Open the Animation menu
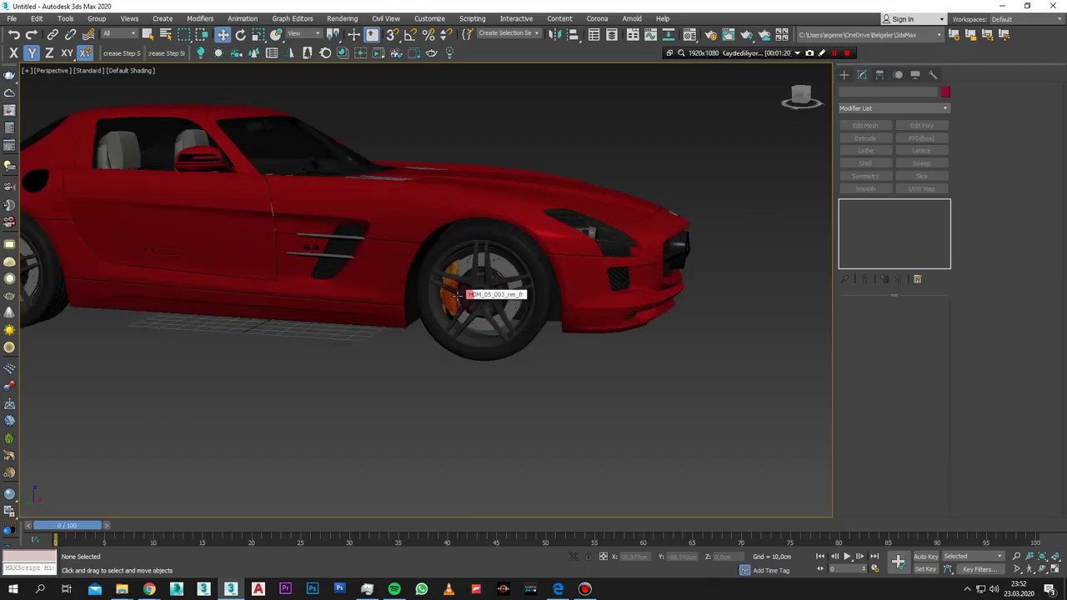 pos(243,18)
